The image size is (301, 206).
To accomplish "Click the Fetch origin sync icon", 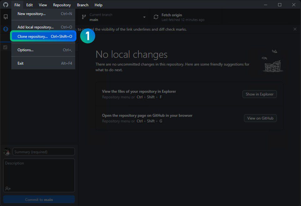I will pos(156,17).
